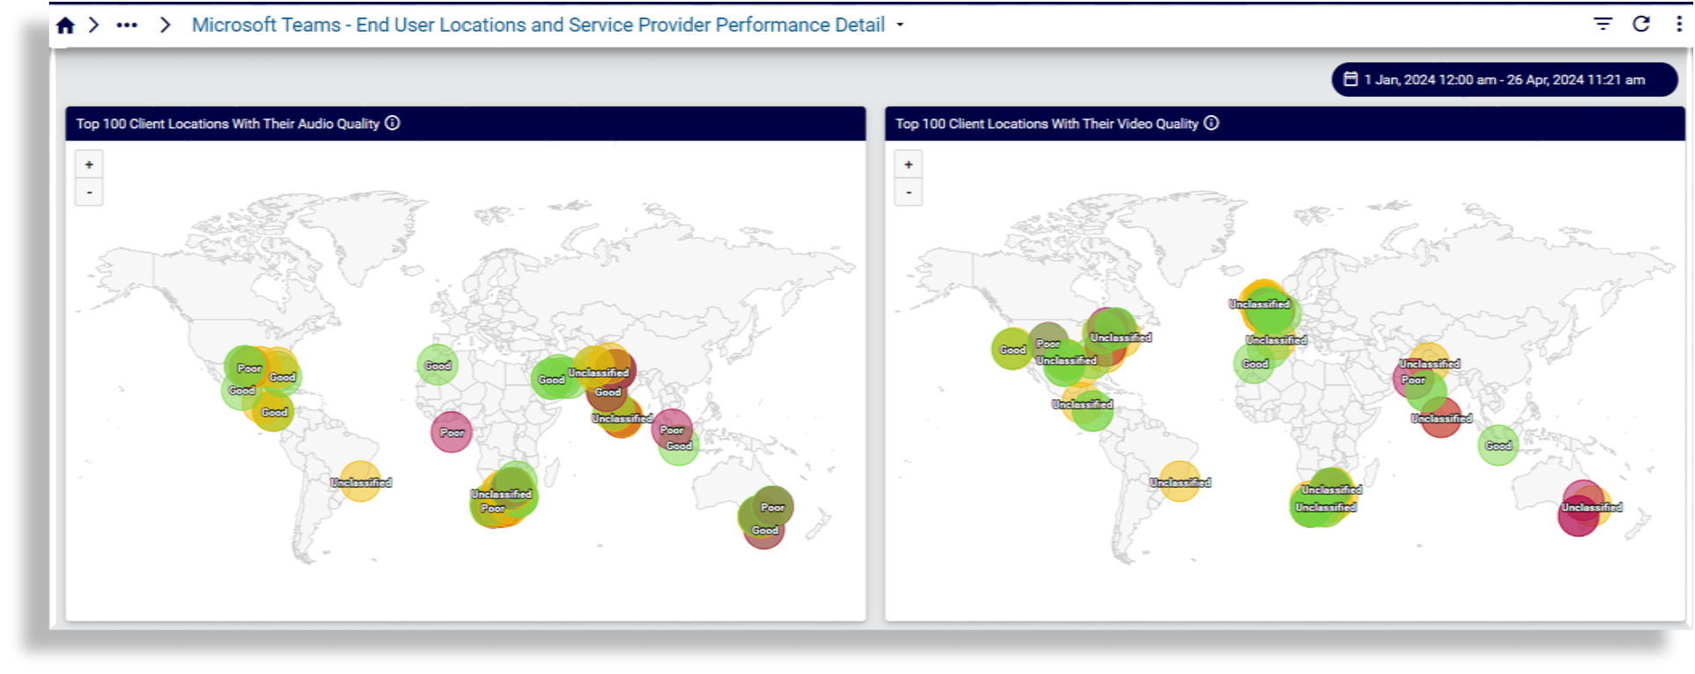Select Unclassified bubble in South America, audio map
Screen dimensions: 1695x674
tap(360, 482)
